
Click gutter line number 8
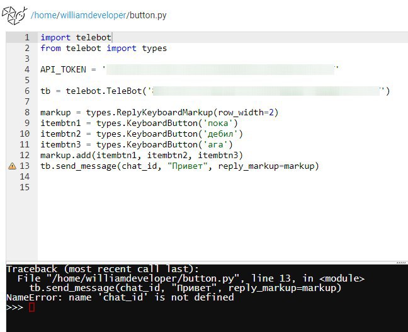point(27,113)
